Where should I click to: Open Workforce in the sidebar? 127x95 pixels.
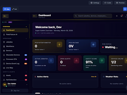(15, 46)
